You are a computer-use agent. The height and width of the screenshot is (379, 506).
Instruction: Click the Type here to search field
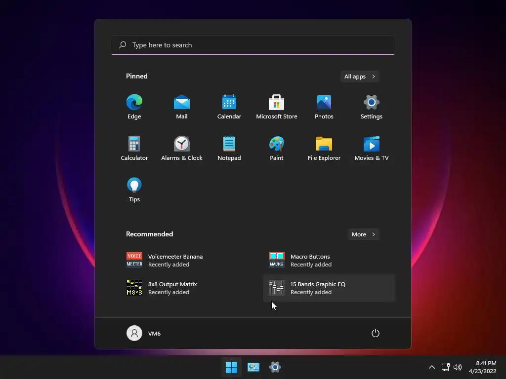tap(253, 45)
